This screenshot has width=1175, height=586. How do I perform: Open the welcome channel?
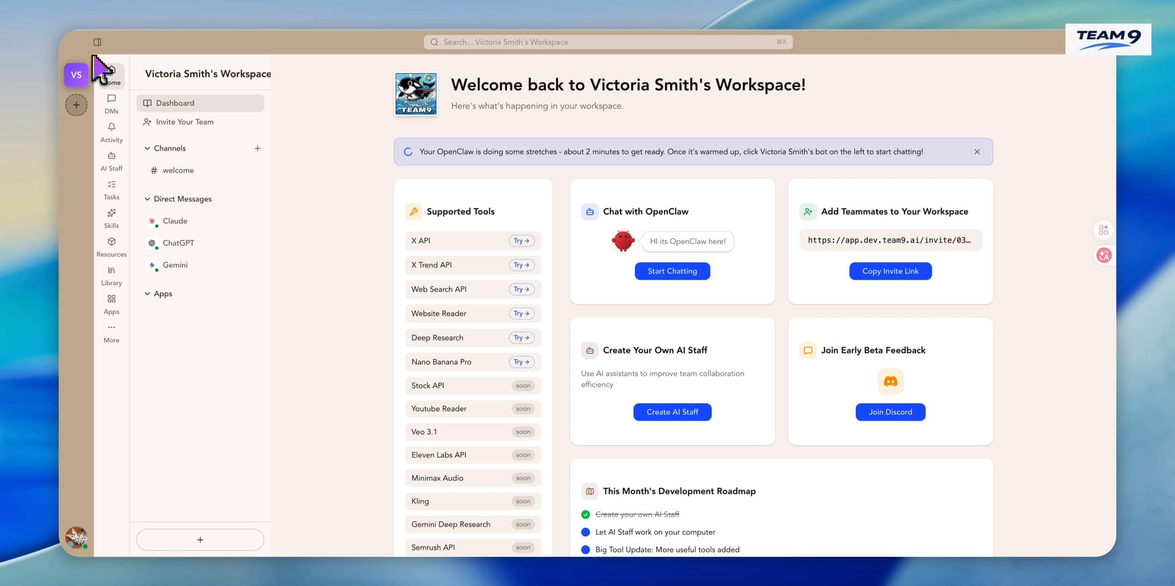coord(200,171)
